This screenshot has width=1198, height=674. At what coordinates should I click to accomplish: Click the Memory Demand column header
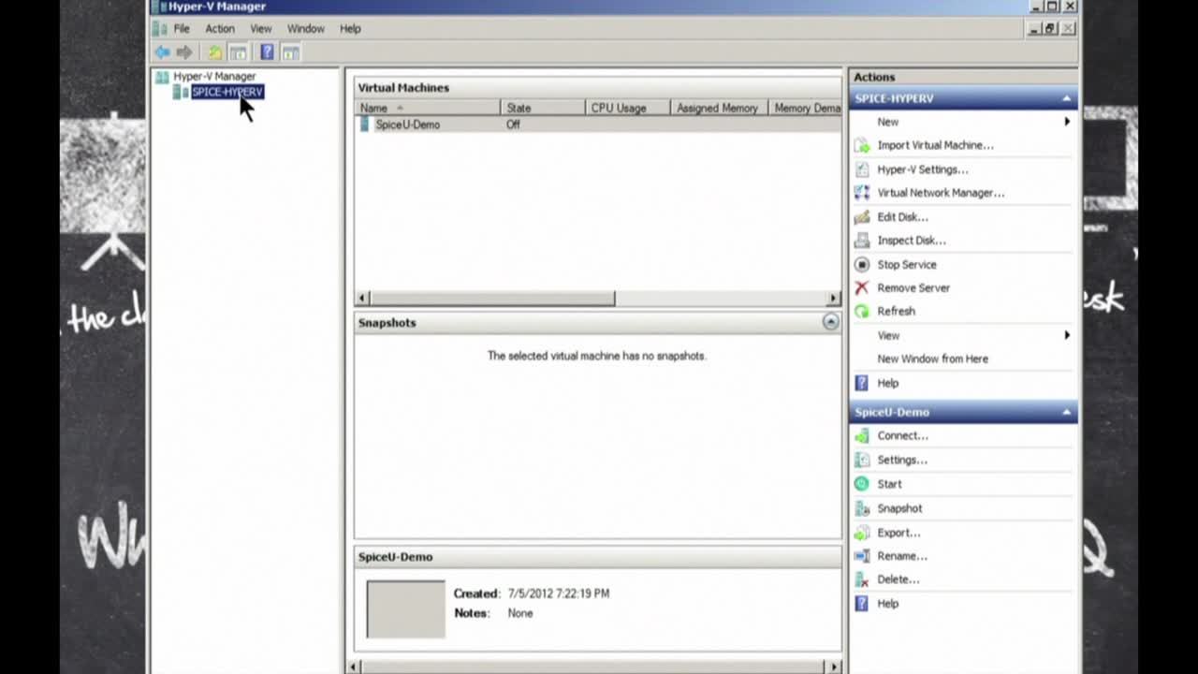pos(805,108)
